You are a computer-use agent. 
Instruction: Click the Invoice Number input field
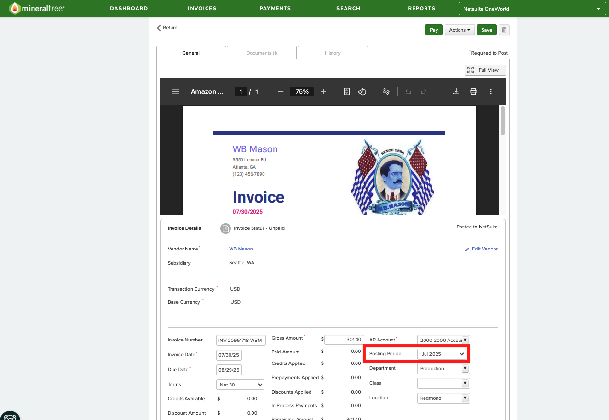coord(241,340)
